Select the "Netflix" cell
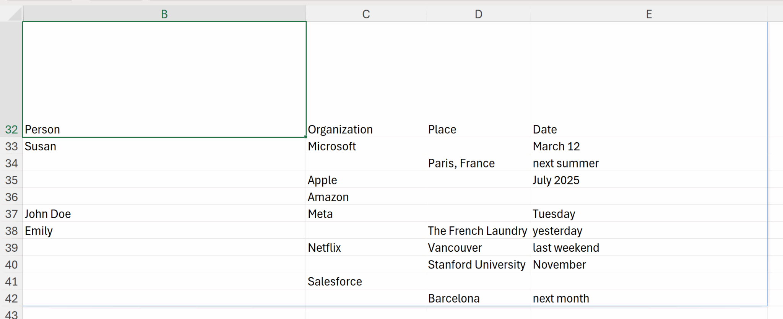 tap(366, 247)
